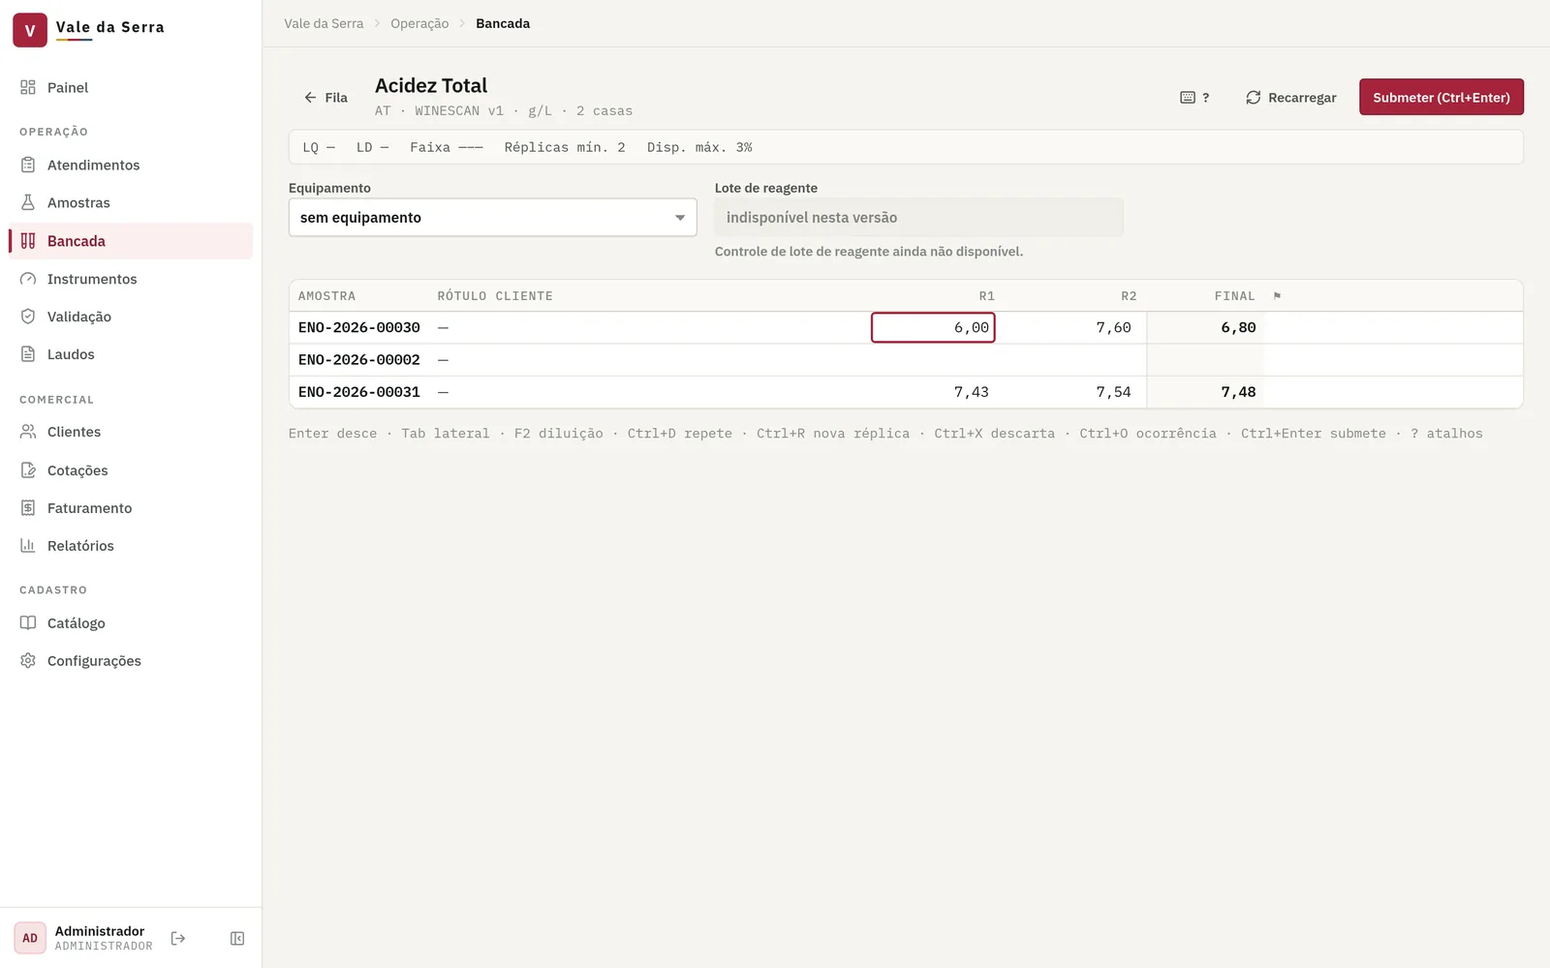Click the Validação shield icon
Screen dimensions: 1550x968
coord(28,317)
